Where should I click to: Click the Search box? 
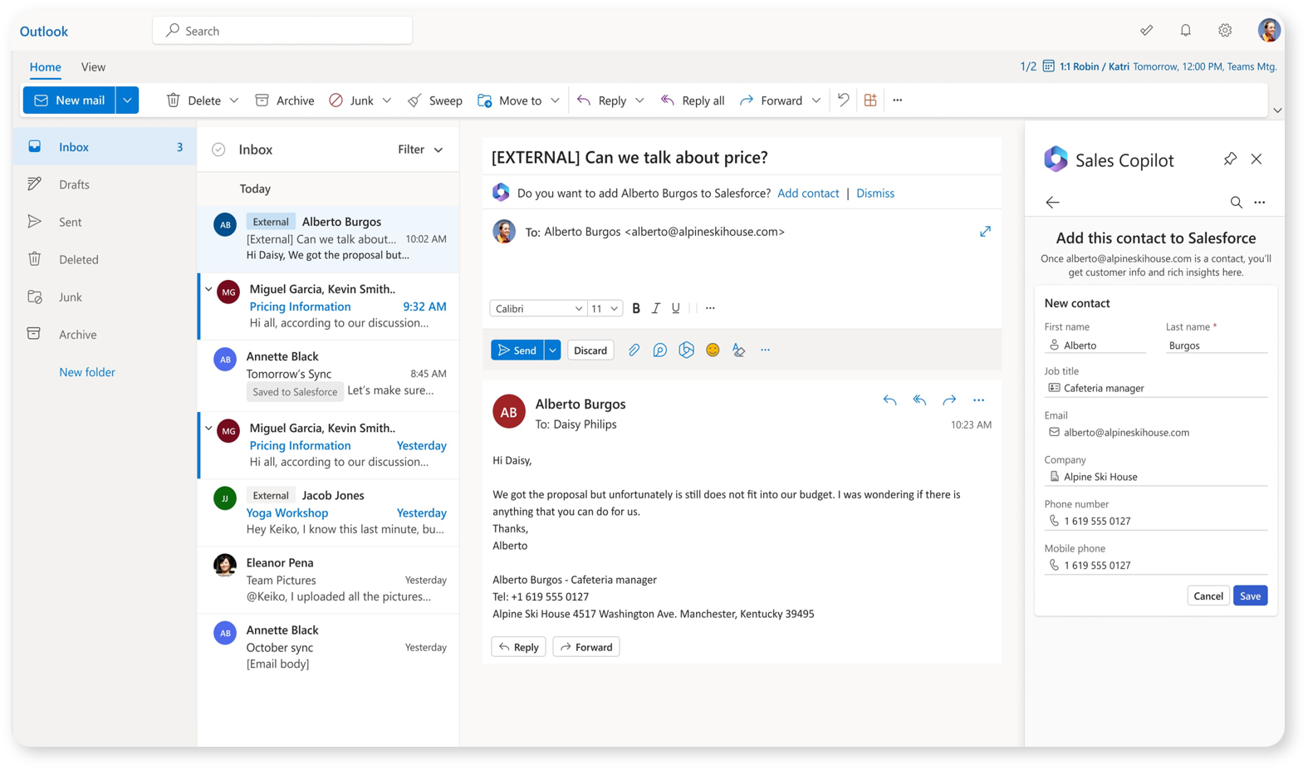pyautogui.click(x=282, y=31)
